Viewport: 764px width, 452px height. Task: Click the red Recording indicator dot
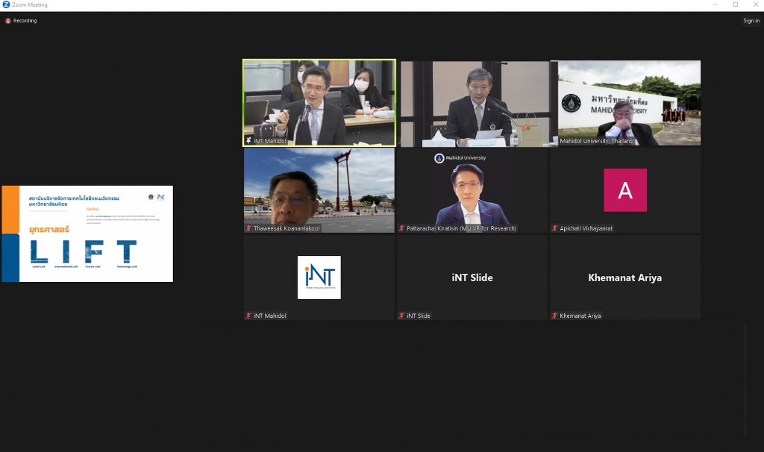coord(8,21)
